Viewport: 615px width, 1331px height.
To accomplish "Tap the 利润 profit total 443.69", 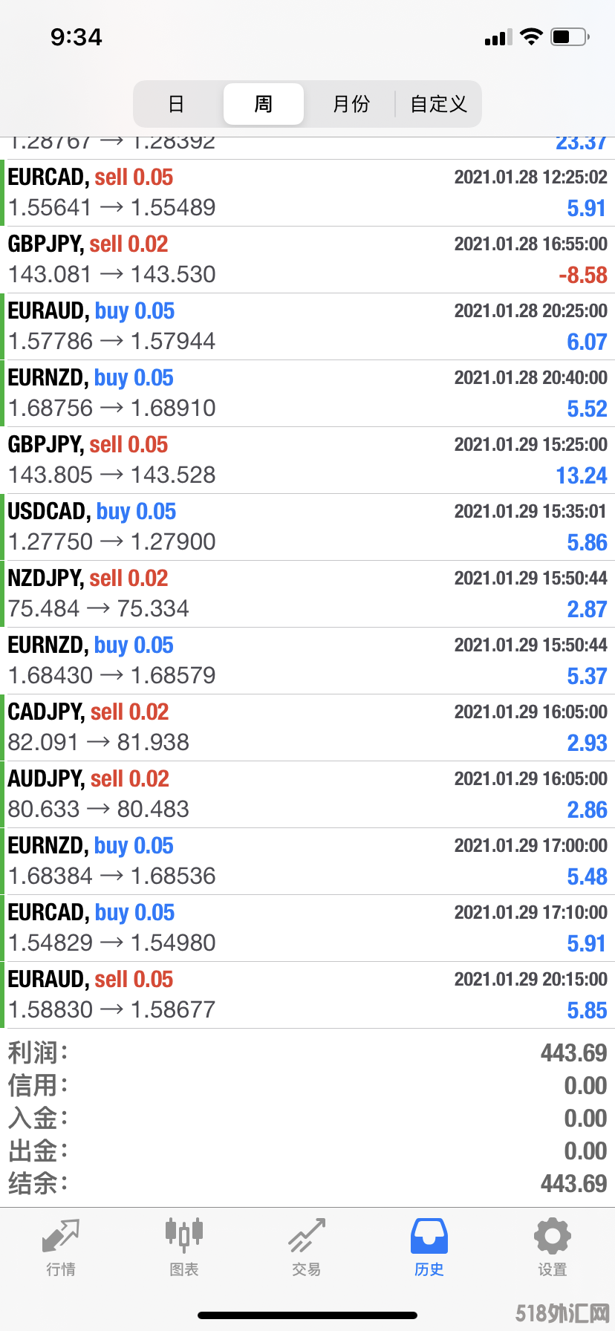I will coord(573,1052).
